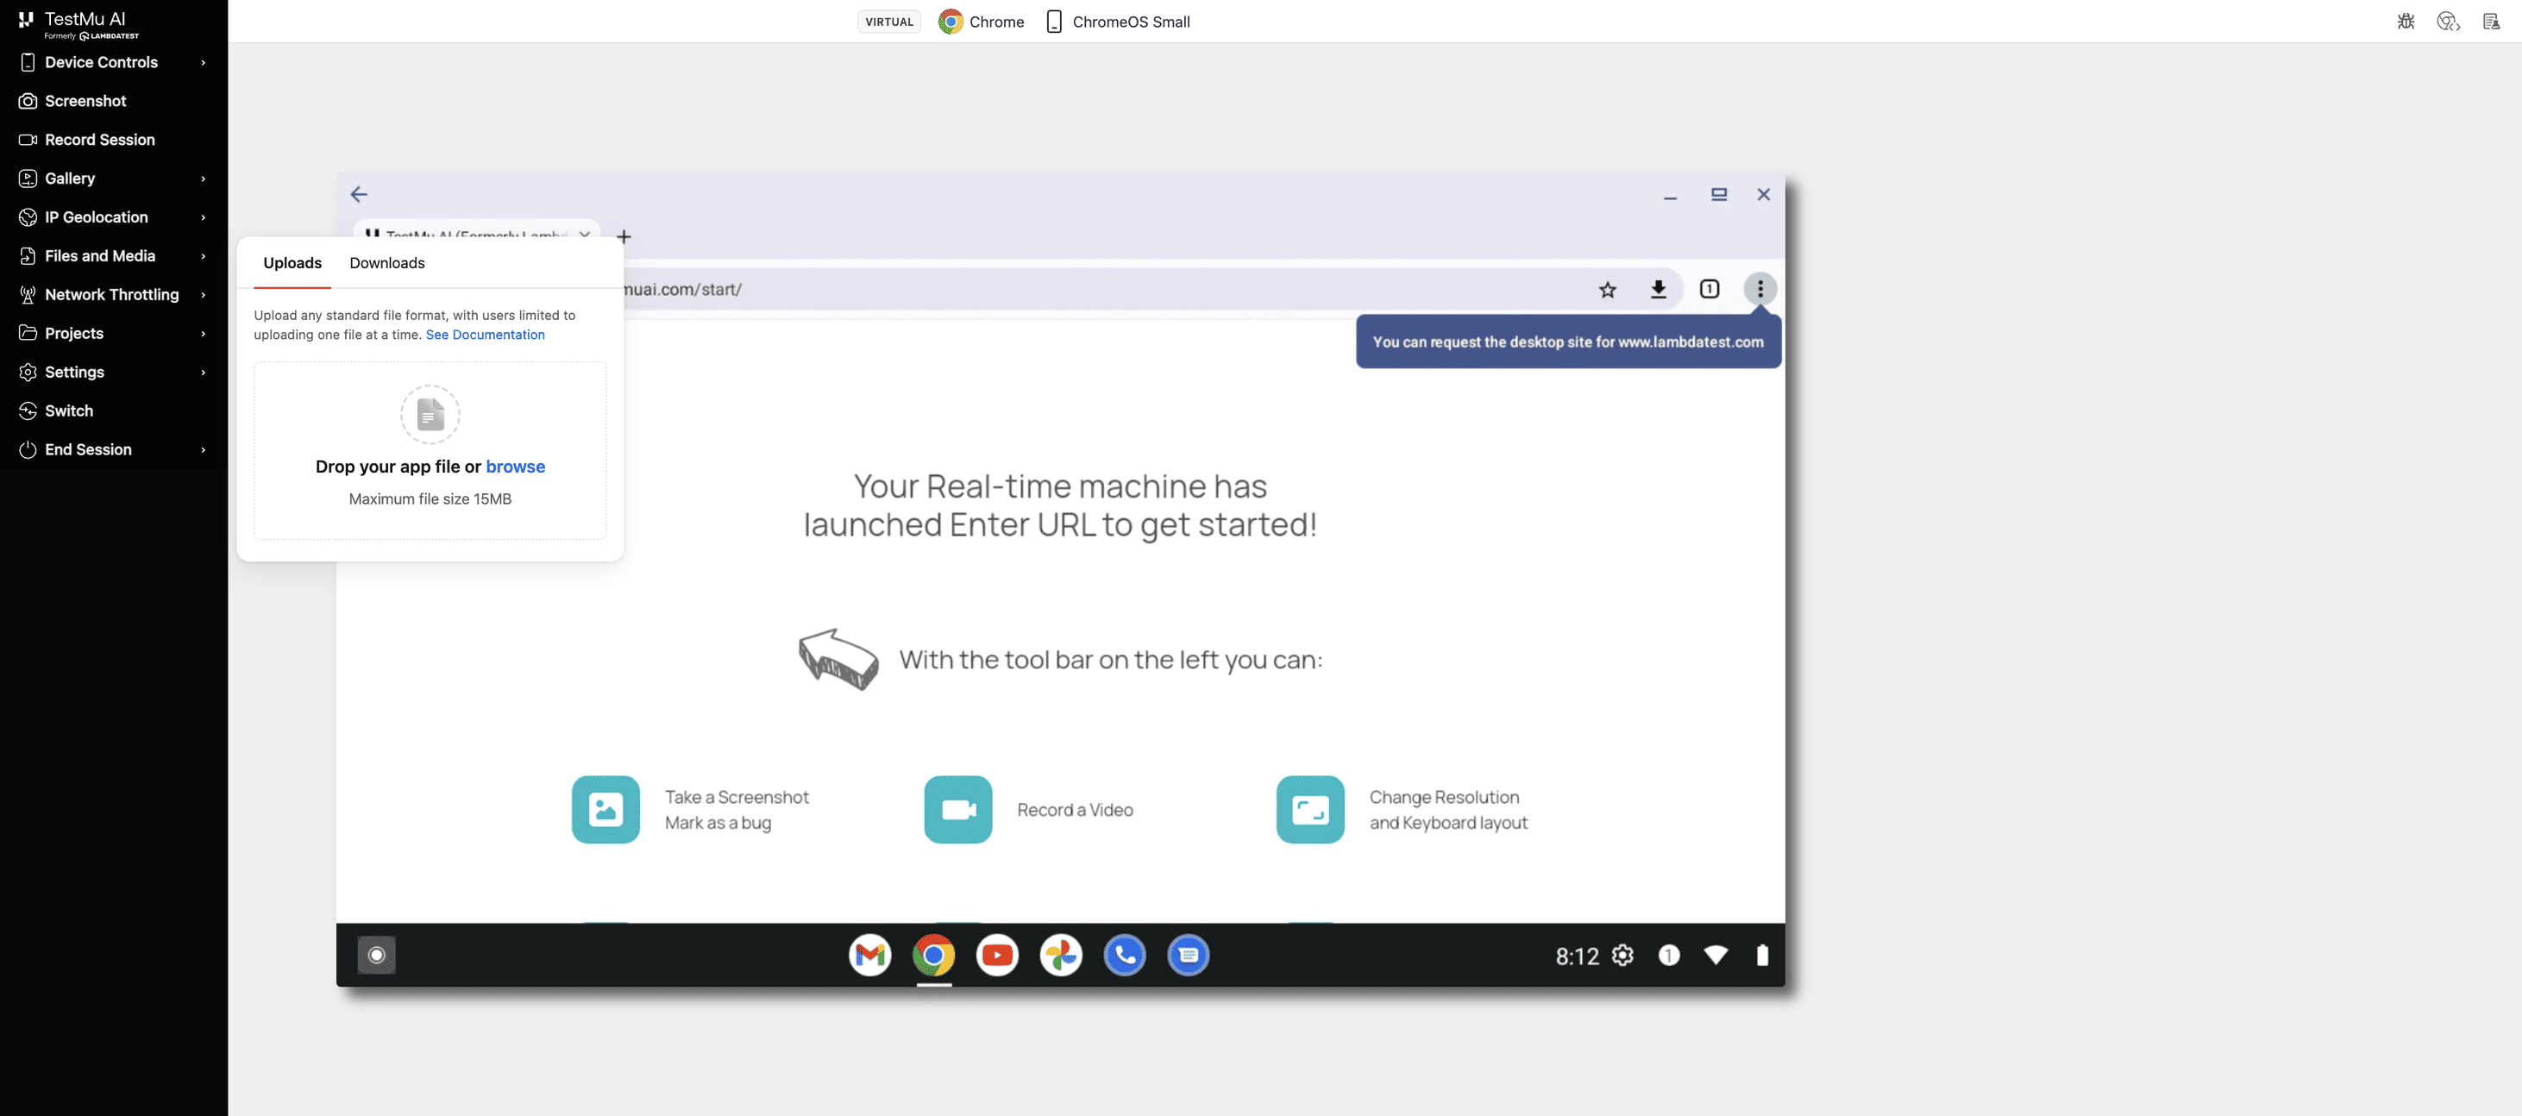The height and width of the screenshot is (1116, 2522).
Task: Expand the IP Geolocation chevron
Action: pos(203,217)
